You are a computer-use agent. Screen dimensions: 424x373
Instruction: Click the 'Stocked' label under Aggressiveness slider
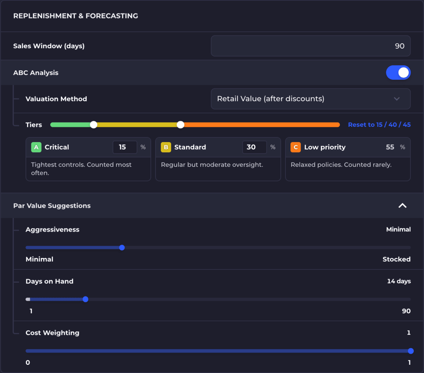coord(397,259)
